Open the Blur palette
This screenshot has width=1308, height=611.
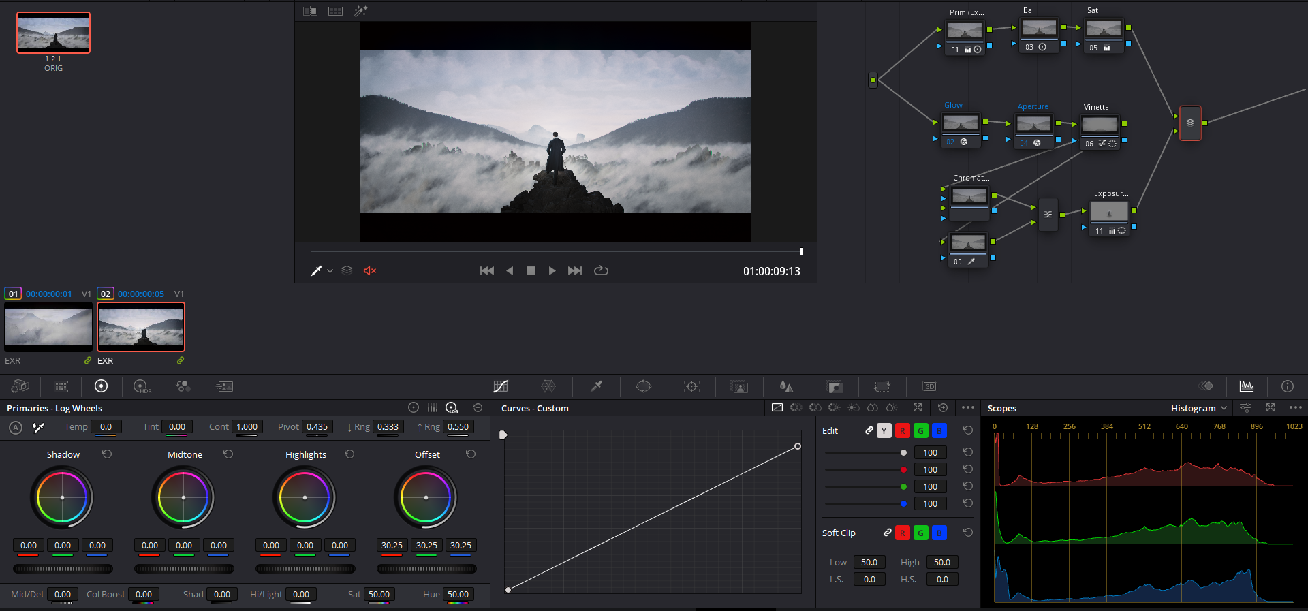pyautogui.click(x=786, y=386)
